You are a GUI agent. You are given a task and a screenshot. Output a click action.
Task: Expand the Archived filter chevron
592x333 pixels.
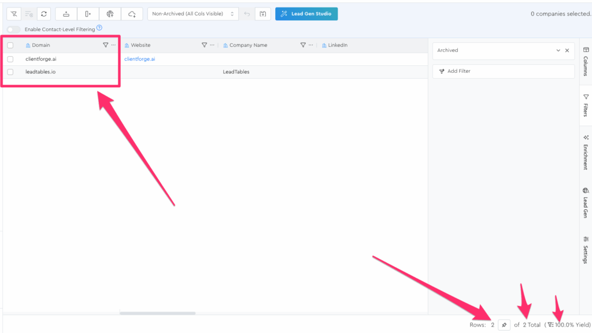tap(558, 50)
